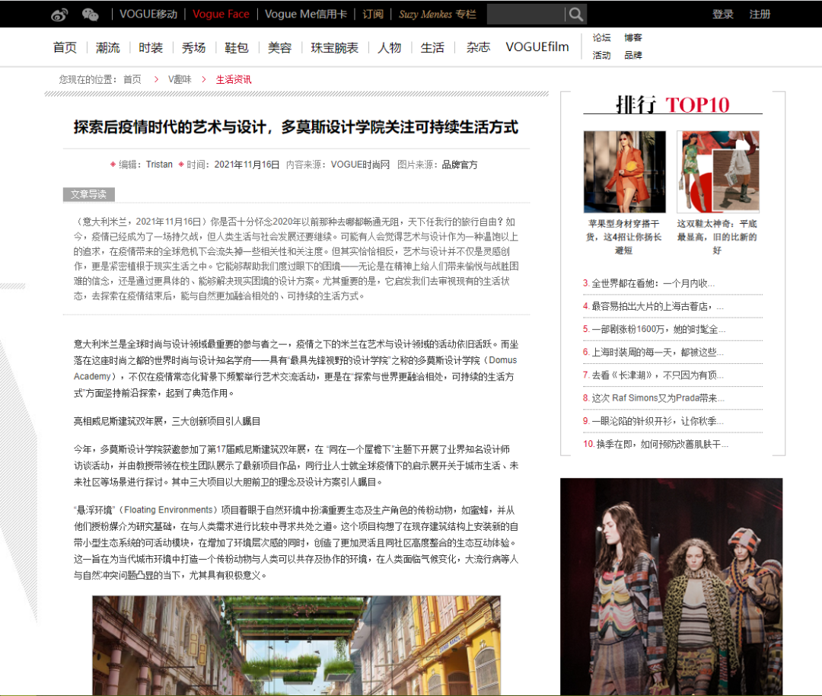The width and height of the screenshot is (822, 696).
Task: Click the search magnifier icon
Action: coord(576,14)
